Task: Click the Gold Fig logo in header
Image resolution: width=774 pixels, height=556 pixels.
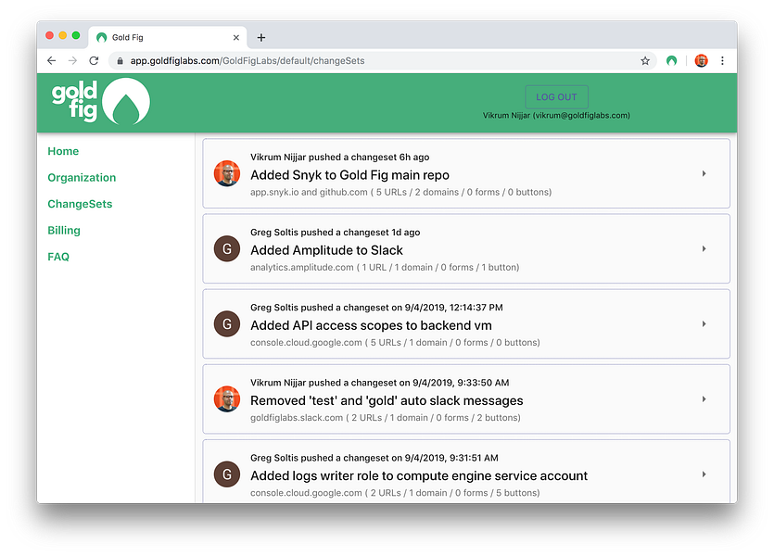Action: tap(101, 102)
